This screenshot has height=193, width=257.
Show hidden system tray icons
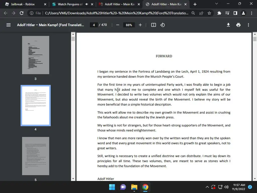[x=207, y=187]
